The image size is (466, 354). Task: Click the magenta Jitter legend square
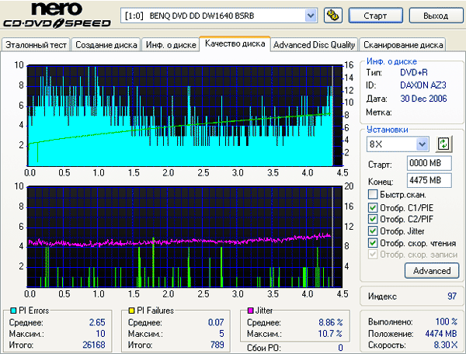249,311
